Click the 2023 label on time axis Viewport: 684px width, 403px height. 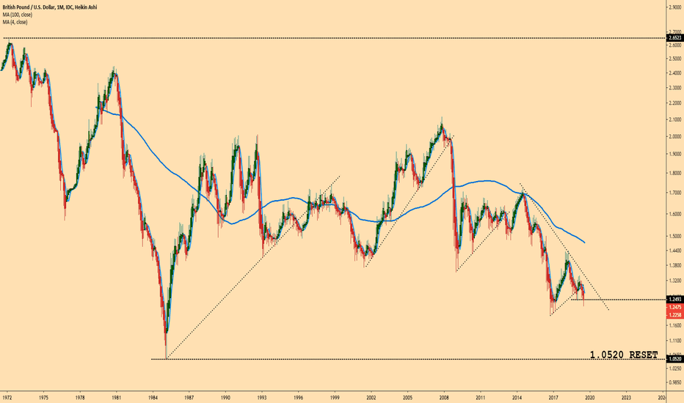coord(626,397)
